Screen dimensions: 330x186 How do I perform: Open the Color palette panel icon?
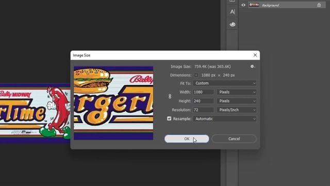[x=233, y=24]
